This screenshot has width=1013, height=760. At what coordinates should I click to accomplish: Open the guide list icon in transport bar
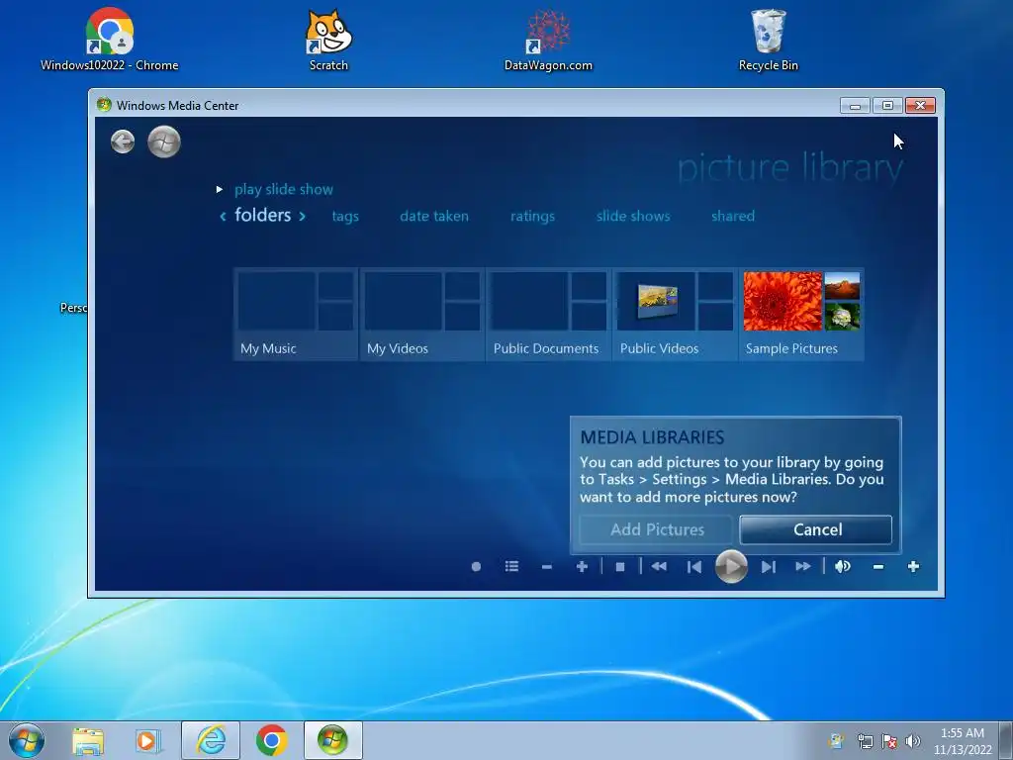coord(511,567)
